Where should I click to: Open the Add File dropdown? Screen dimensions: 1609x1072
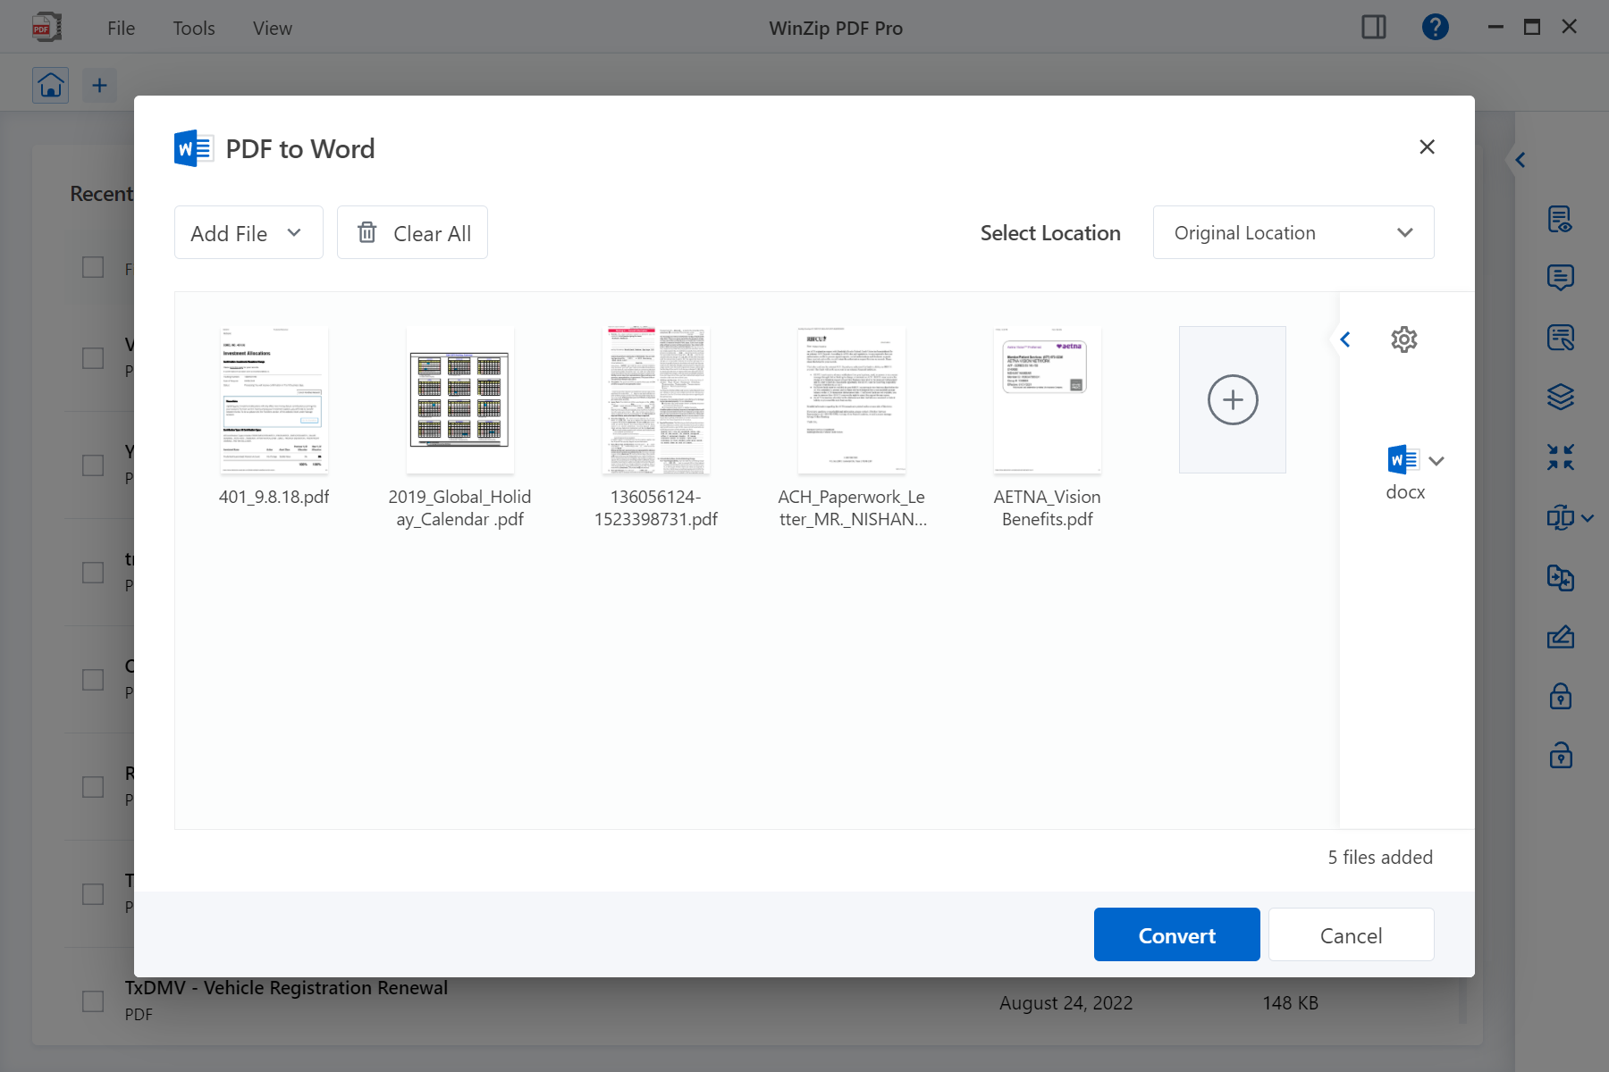point(249,232)
